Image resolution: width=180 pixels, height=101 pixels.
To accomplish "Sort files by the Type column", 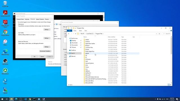I will tap(123, 37).
